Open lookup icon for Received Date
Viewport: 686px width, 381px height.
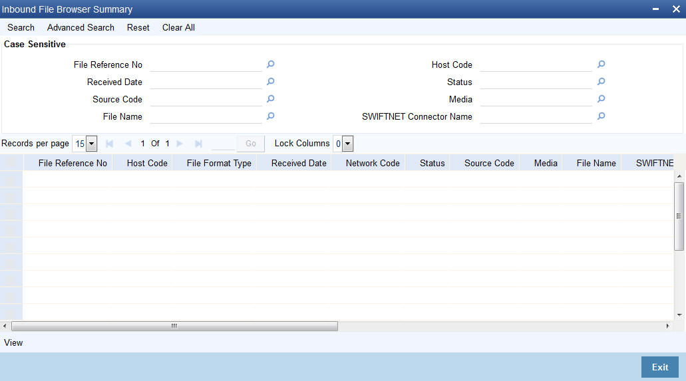click(x=270, y=82)
